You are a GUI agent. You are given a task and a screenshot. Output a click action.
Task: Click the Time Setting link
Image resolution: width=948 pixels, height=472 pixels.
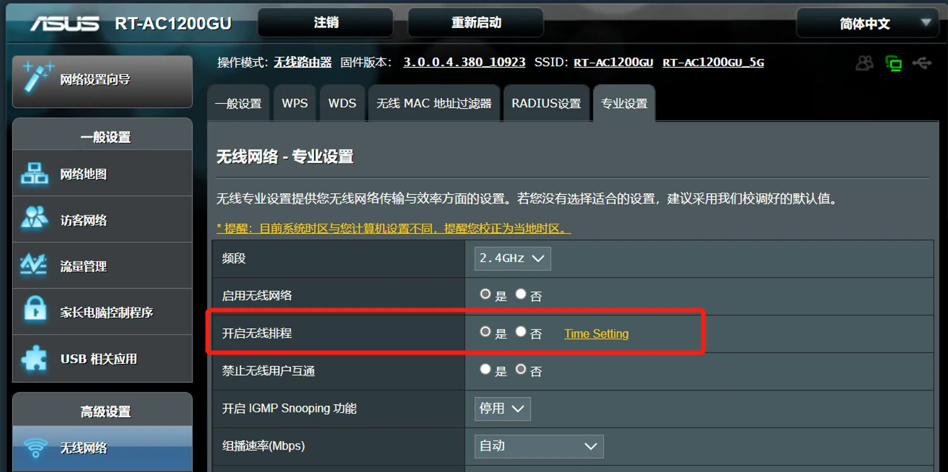(x=596, y=334)
